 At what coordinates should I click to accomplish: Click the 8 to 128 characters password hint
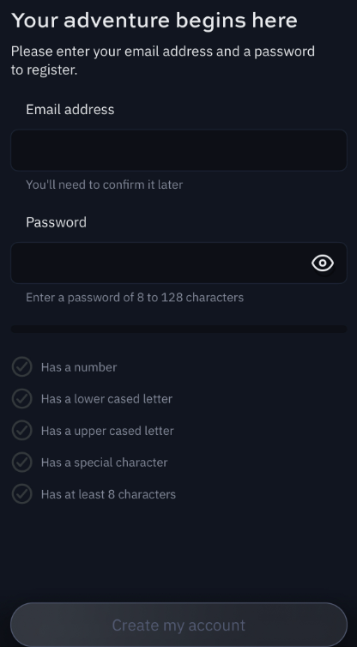pos(135,298)
